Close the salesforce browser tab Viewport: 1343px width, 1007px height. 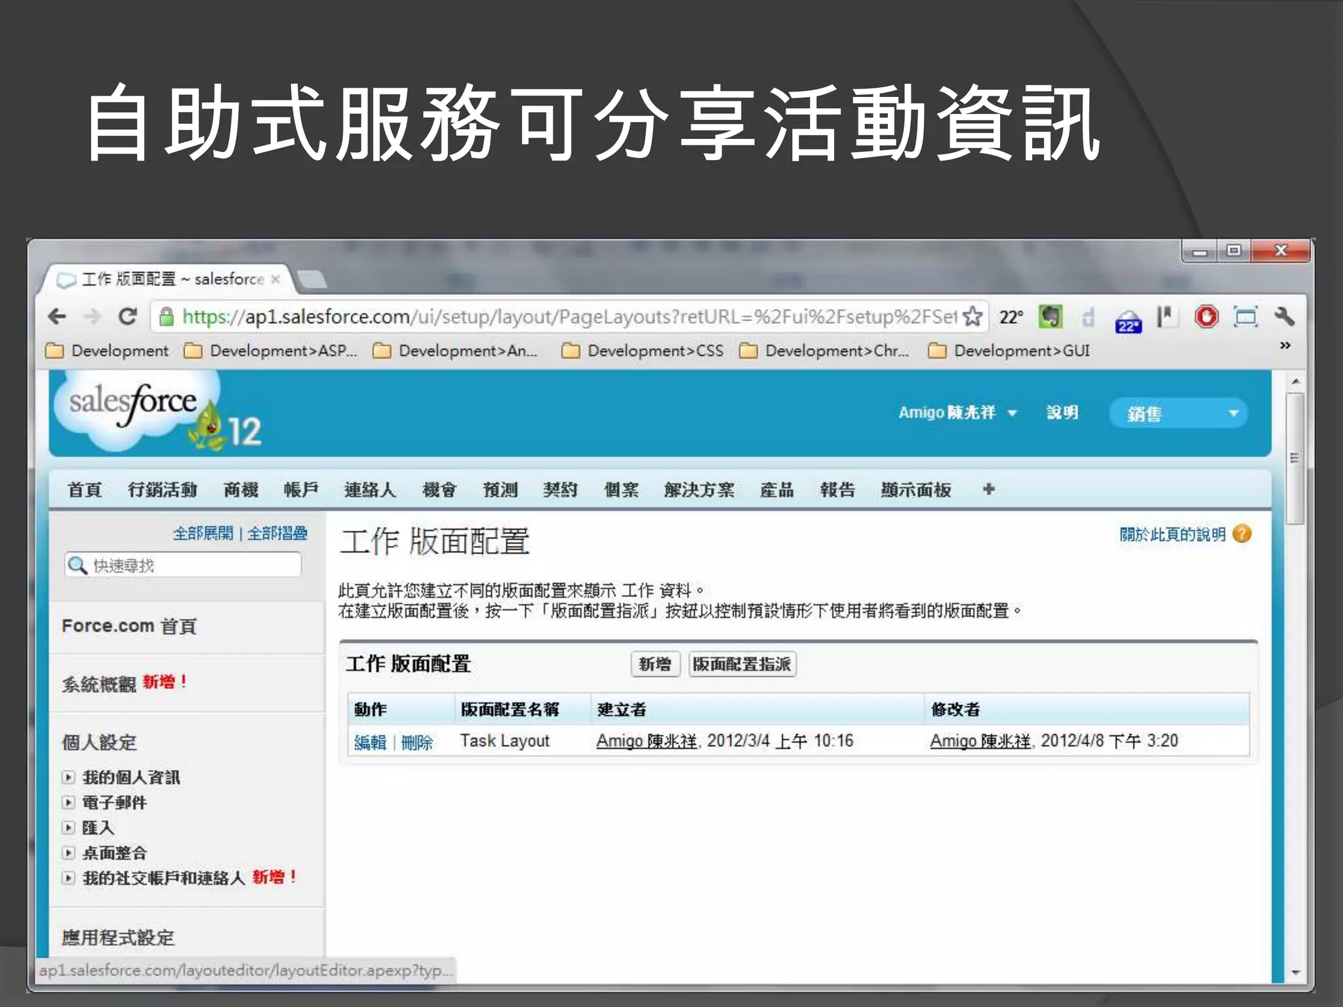tap(276, 279)
